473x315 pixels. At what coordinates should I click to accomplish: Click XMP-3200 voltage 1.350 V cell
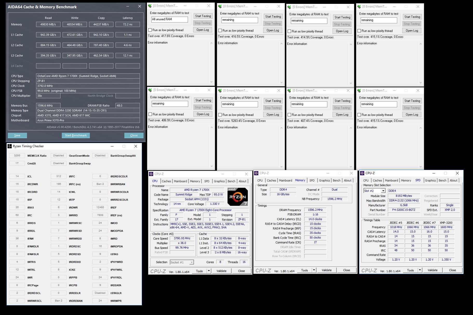pyautogui.click(x=446, y=260)
